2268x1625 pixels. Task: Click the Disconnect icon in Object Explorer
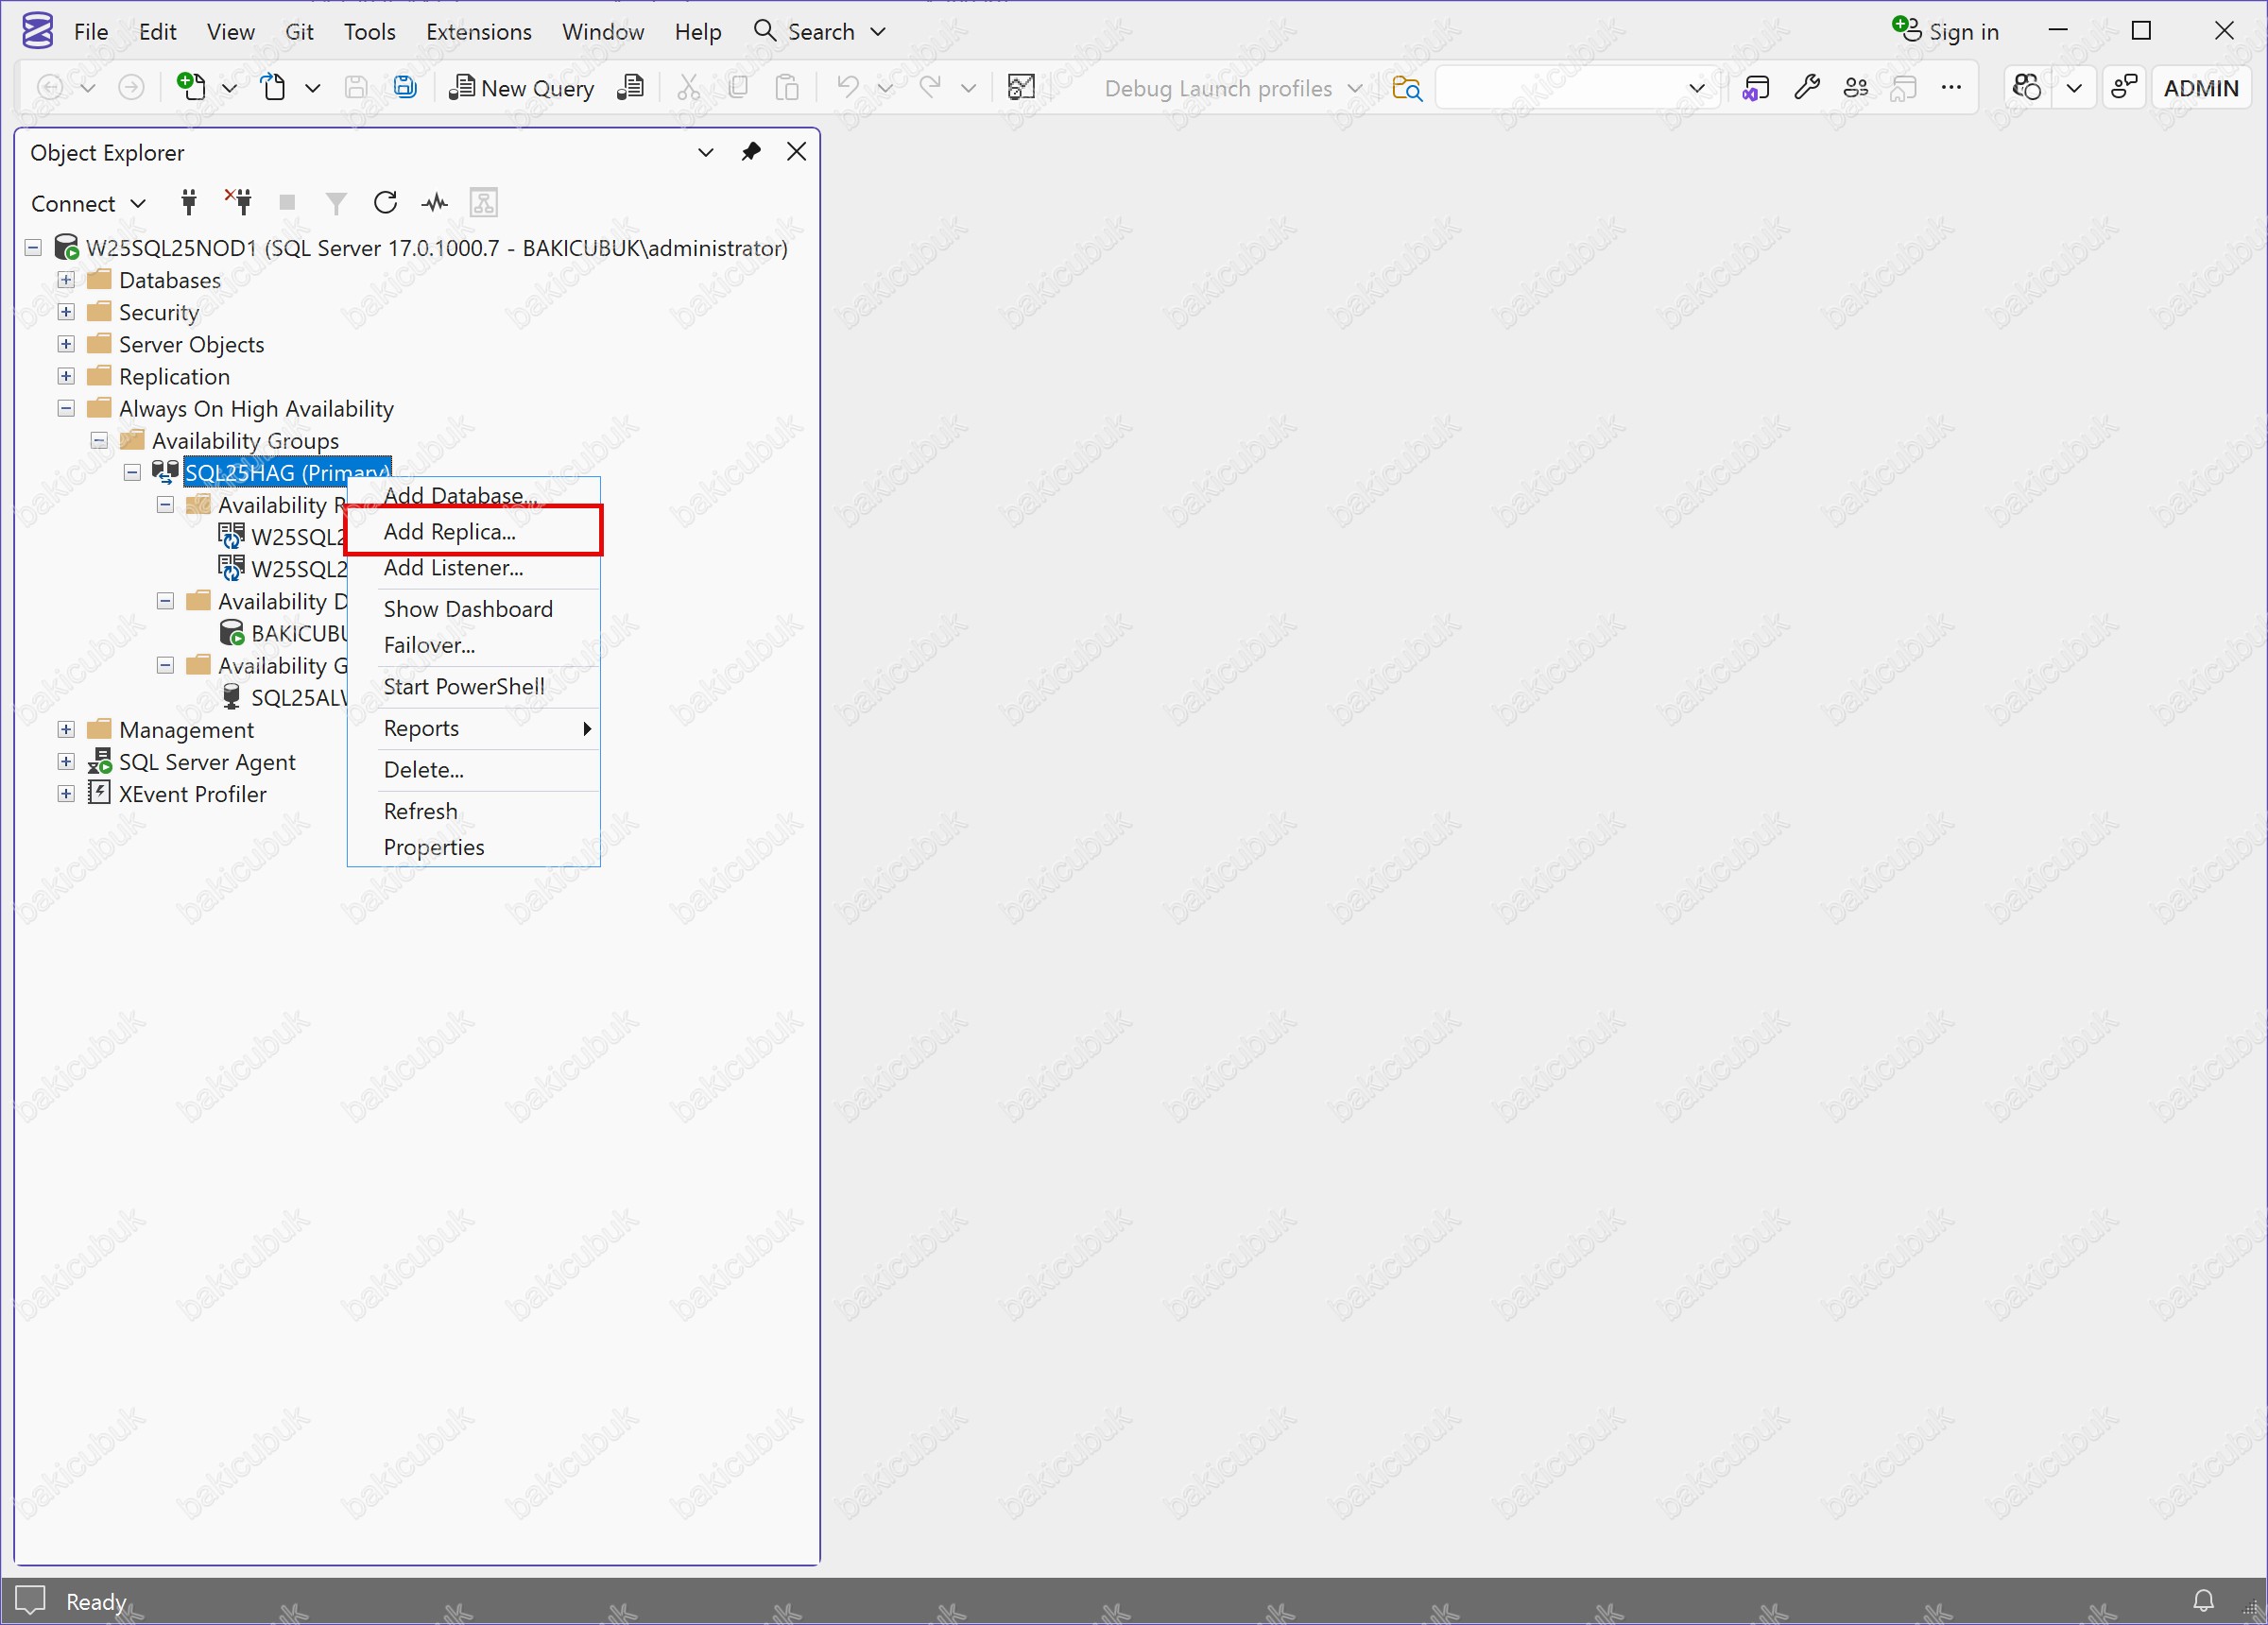tap(238, 203)
